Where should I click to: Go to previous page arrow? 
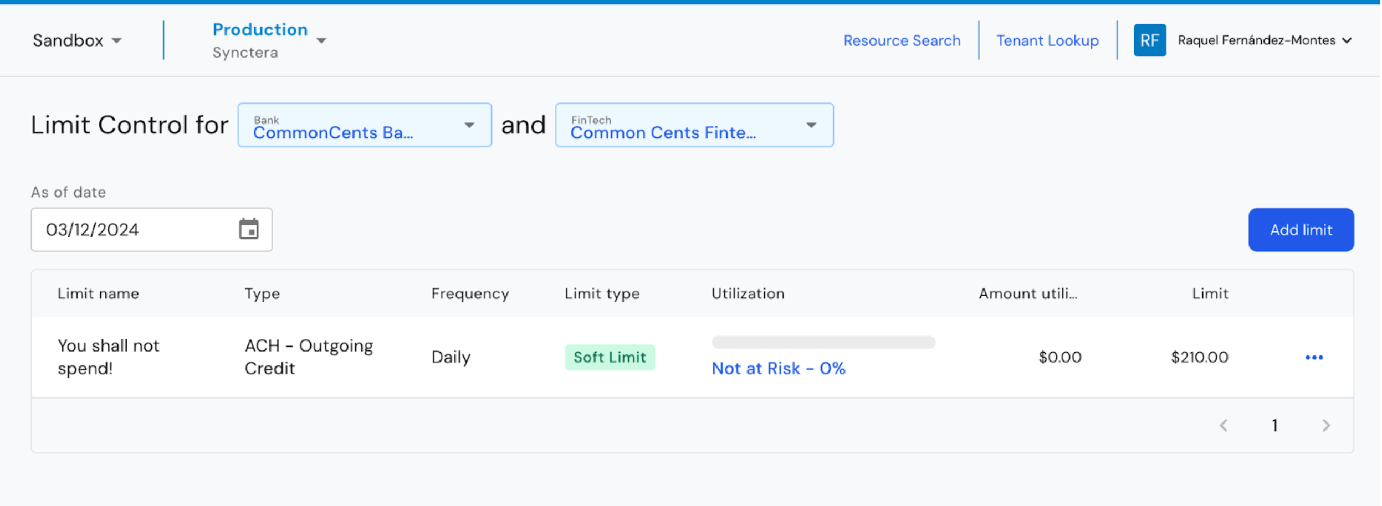click(1224, 425)
